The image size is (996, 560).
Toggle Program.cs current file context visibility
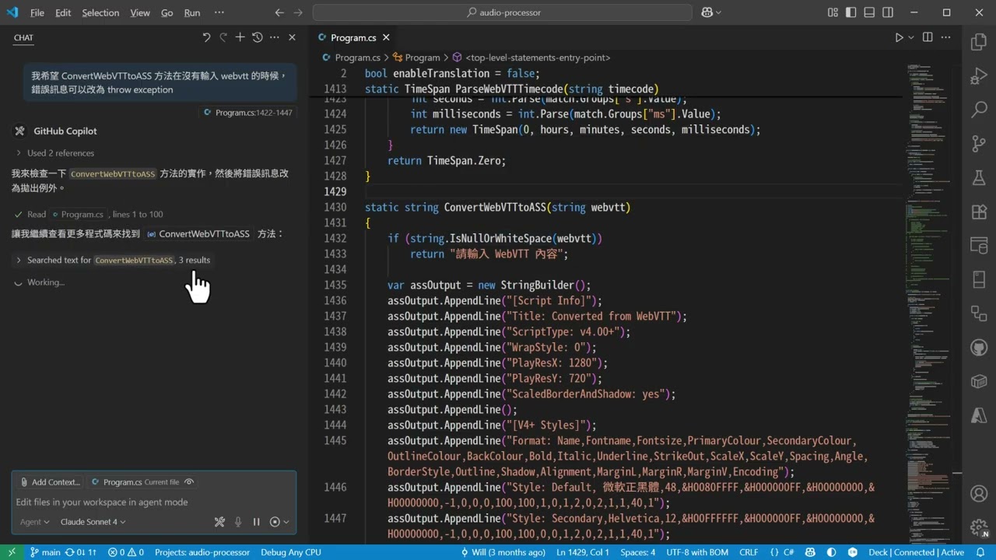pyautogui.click(x=189, y=482)
